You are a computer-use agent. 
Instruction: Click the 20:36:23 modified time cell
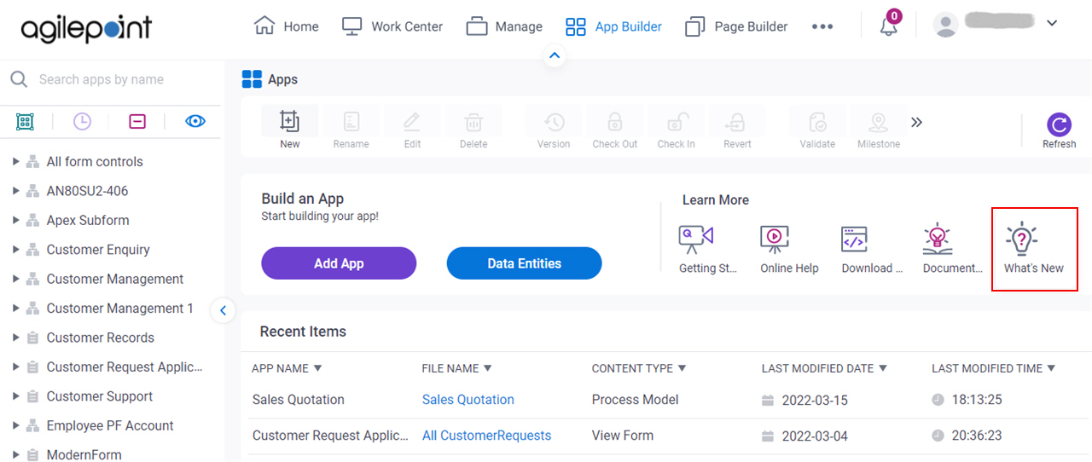(978, 436)
